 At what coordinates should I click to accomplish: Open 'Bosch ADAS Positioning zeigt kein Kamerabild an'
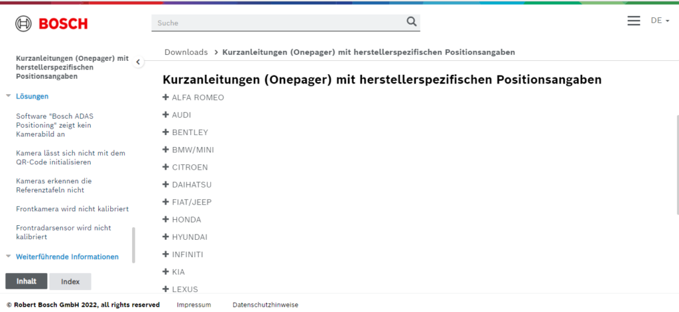point(54,125)
